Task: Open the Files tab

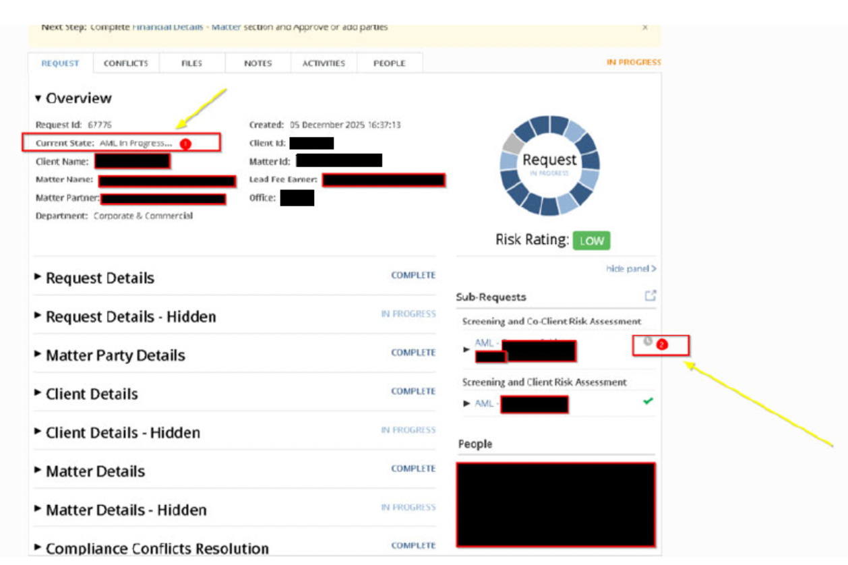Action: point(192,63)
